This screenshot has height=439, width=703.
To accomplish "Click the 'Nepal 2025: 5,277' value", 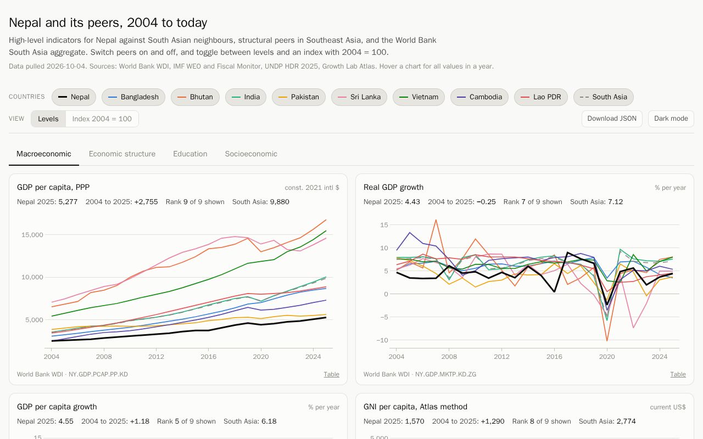I will (47, 202).
